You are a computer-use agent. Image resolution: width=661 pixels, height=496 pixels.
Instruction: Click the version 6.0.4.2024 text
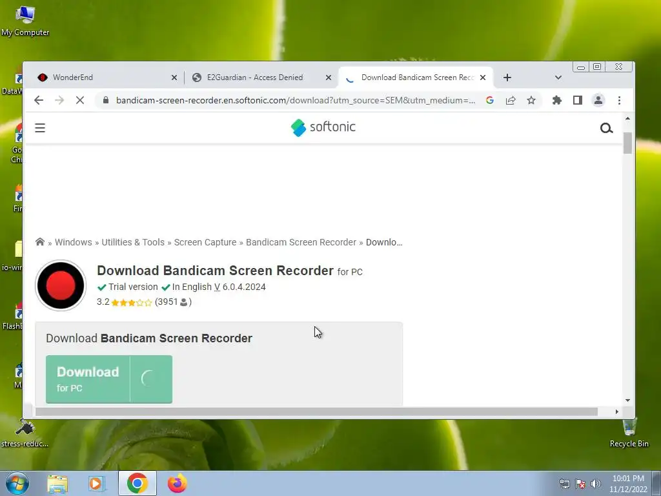coord(244,287)
